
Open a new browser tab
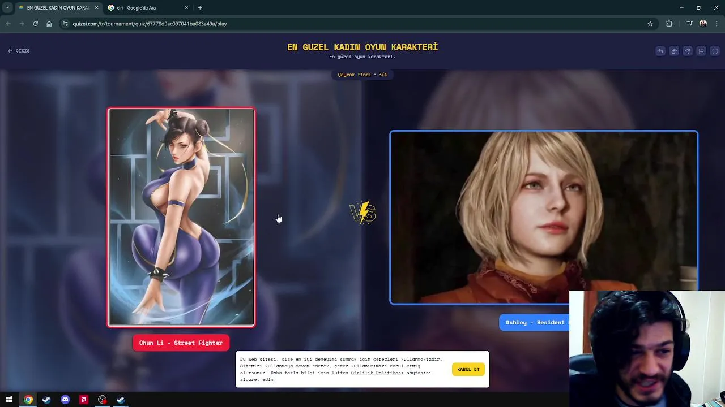coord(200,8)
